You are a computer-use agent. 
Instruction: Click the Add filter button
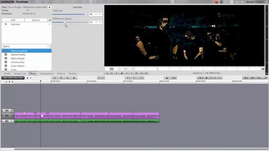13,20
